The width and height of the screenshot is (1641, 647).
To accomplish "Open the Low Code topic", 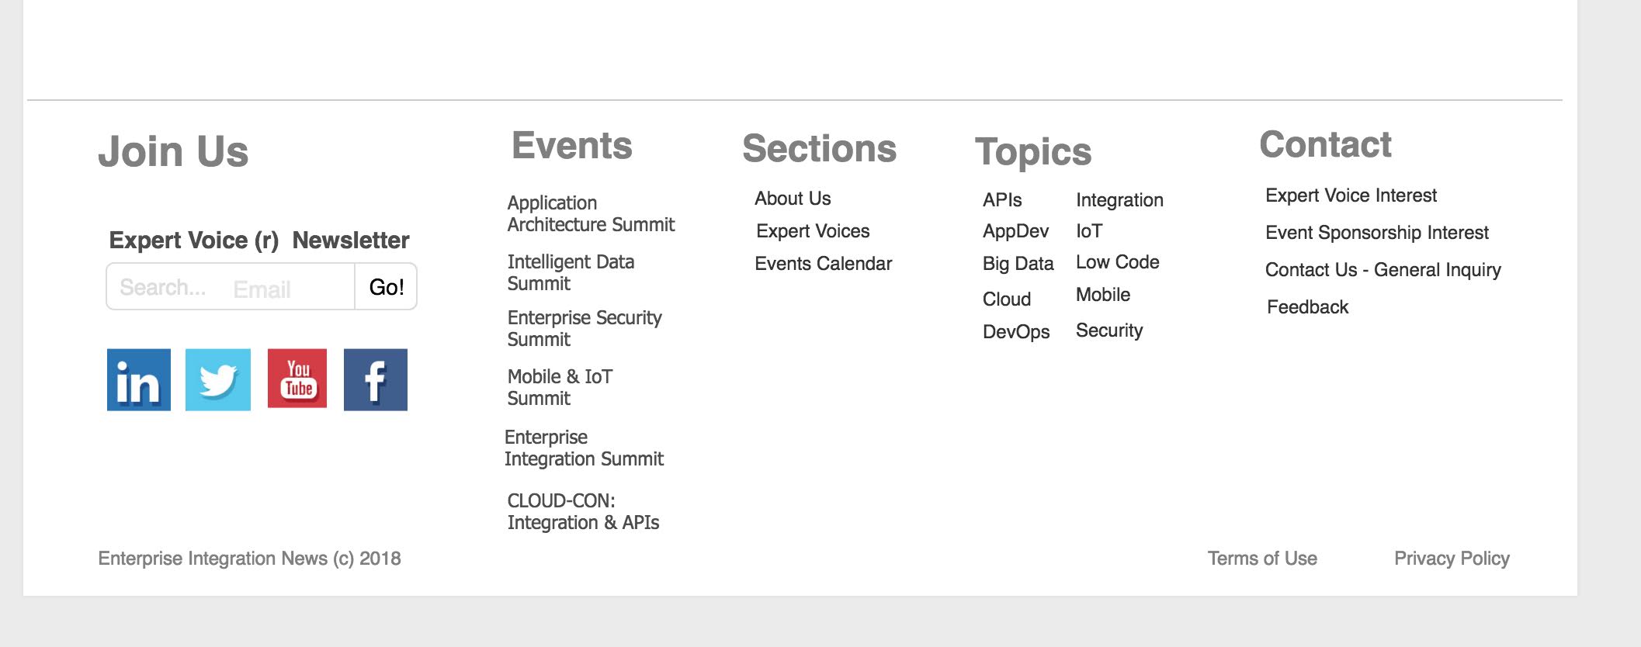I will pyautogui.click(x=1118, y=262).
